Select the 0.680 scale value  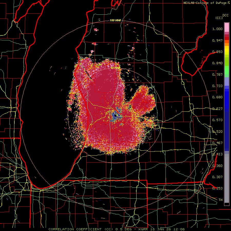tap(217, 97)
